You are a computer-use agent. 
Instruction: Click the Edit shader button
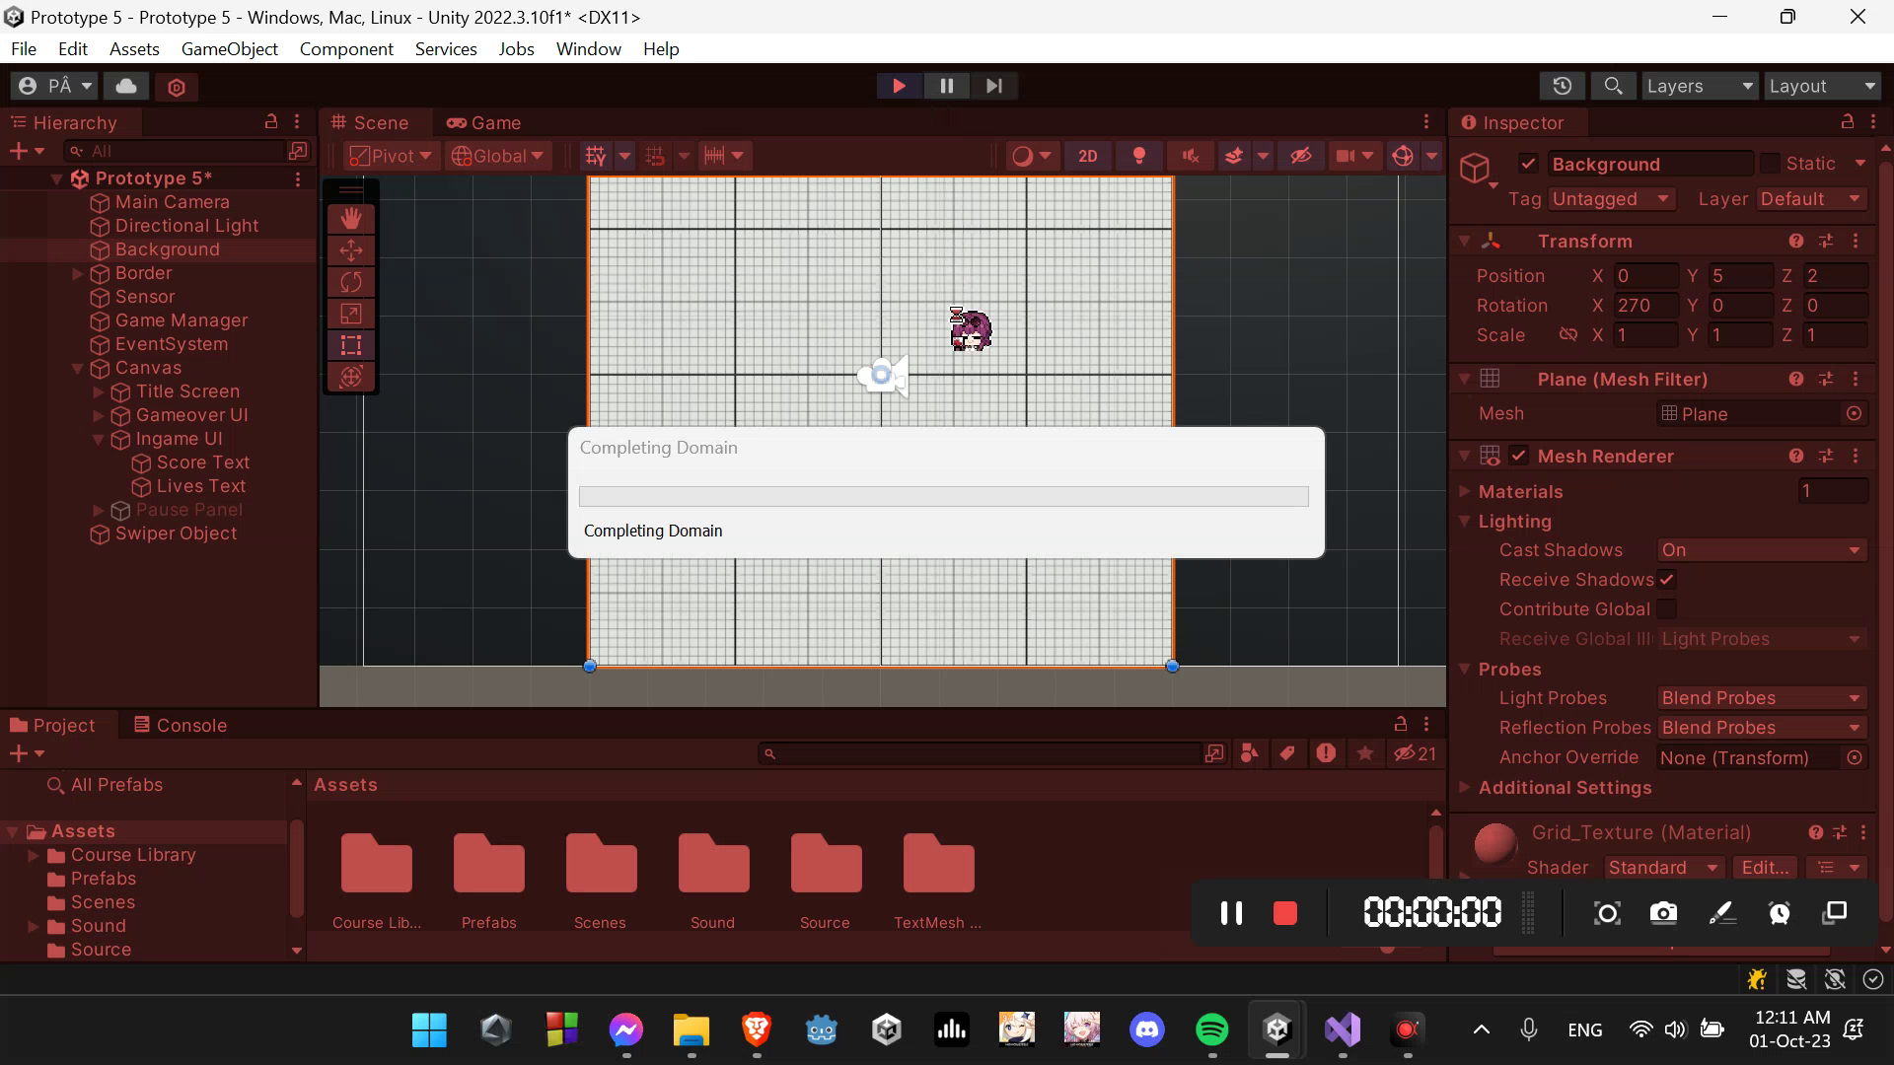1764,868
